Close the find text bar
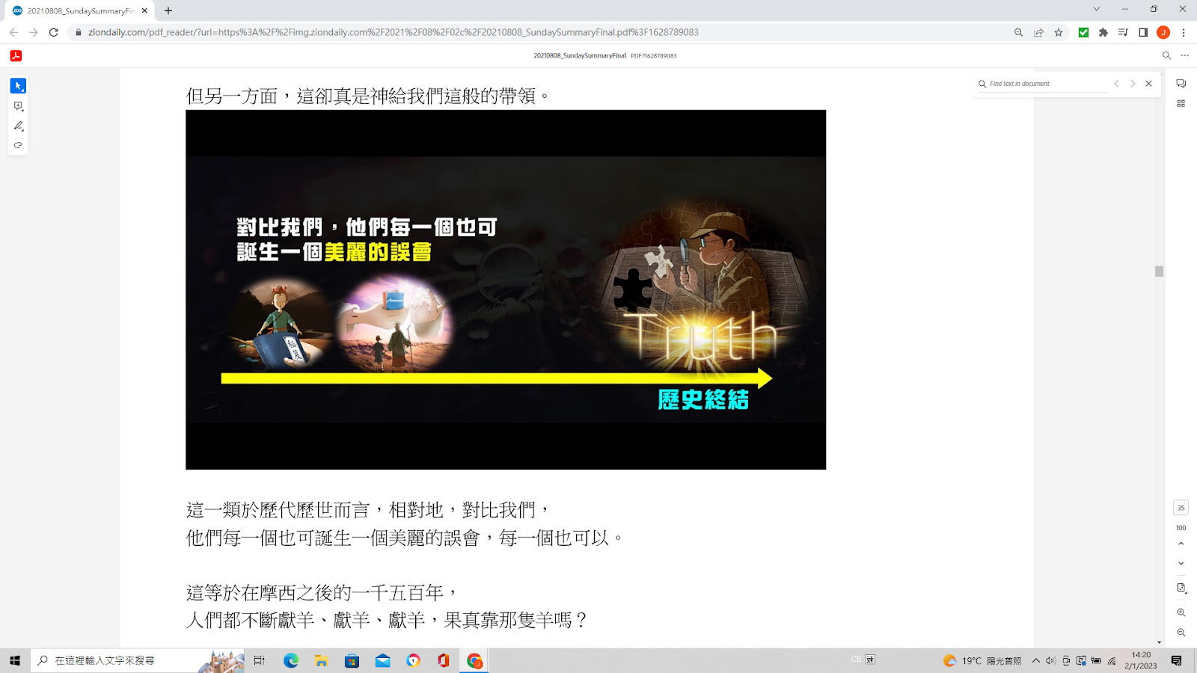 [x=1148, y=84]
